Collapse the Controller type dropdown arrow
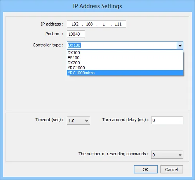195x180 pixels. [x=180, y=45]
